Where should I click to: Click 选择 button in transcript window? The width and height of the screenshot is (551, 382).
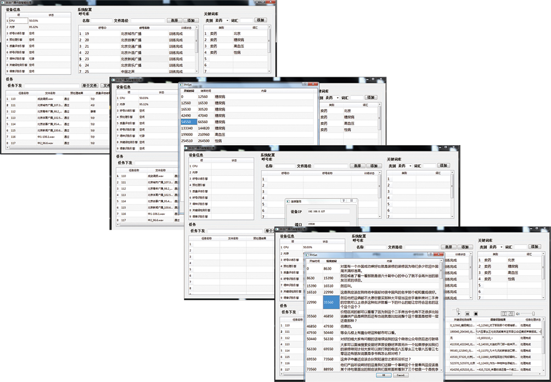tap(448, 247)
